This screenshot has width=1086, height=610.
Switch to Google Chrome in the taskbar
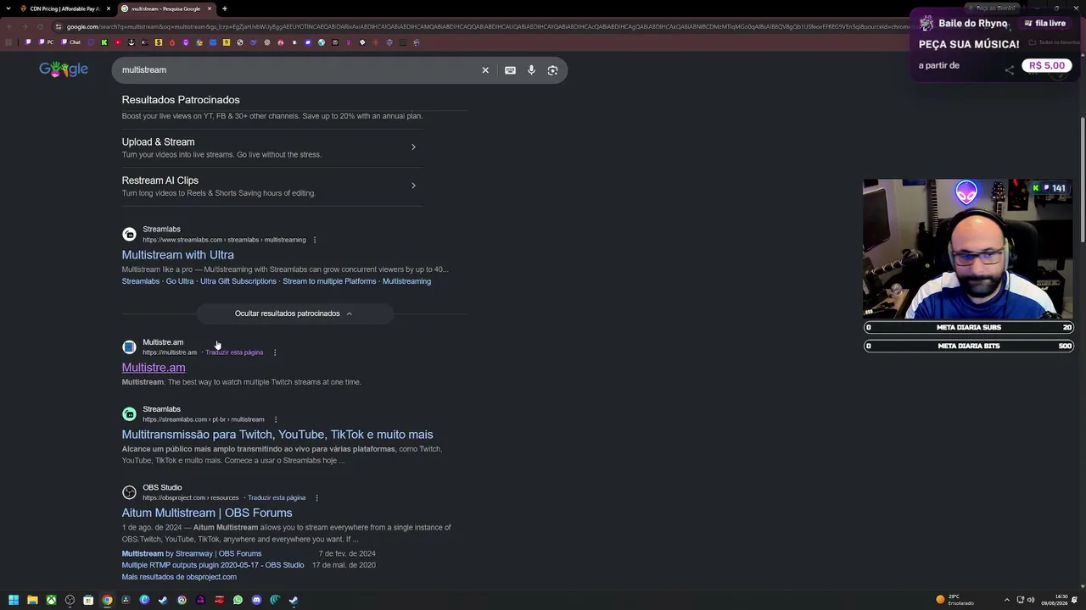coord(107,600)
